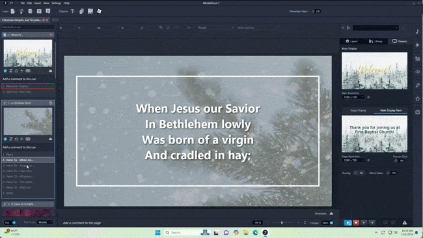Click the Search for a cue field
Viewport: 423px width, 238px height.
(x=28, y=27)
